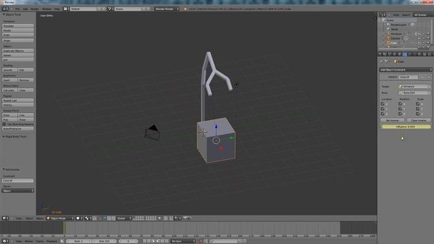The height and width of the screenshot is (244, 434).
Task: Open the Help menu
Action: [x=57, y=9]
